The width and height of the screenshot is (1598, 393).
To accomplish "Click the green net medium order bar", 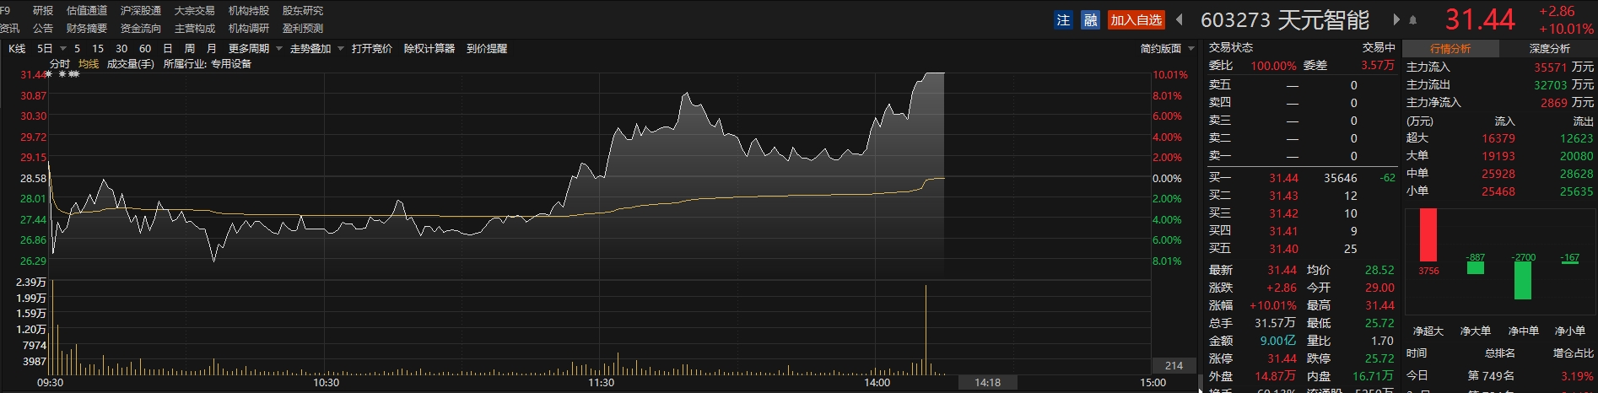I will (1523, 280).
